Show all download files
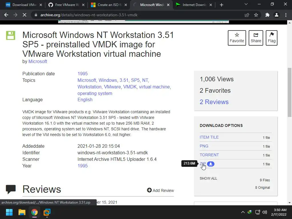 click(x=208, y=179)
